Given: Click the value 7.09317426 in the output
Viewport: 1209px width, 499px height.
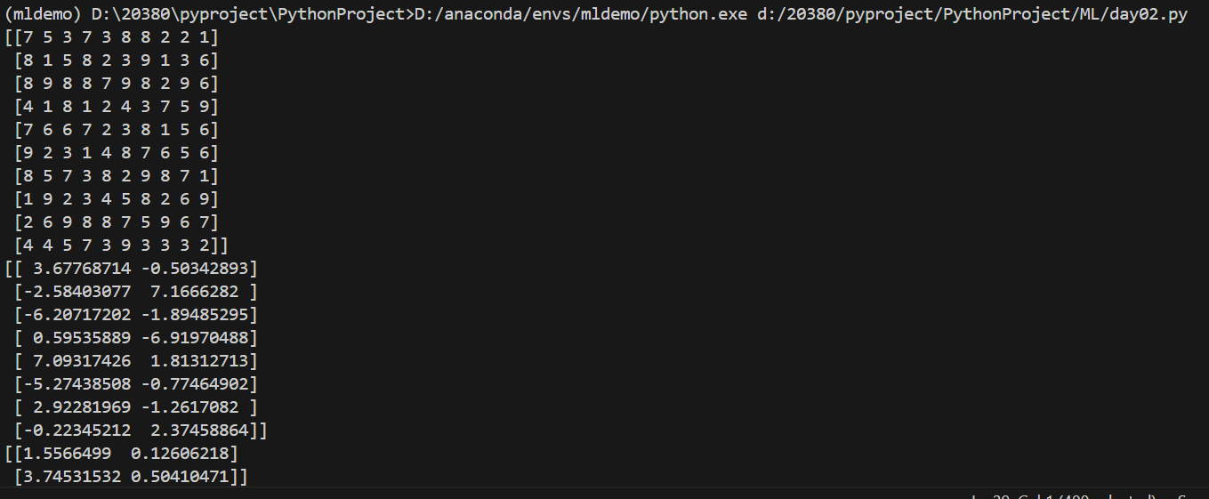Looking at the screenshot, I should (83, 361).
